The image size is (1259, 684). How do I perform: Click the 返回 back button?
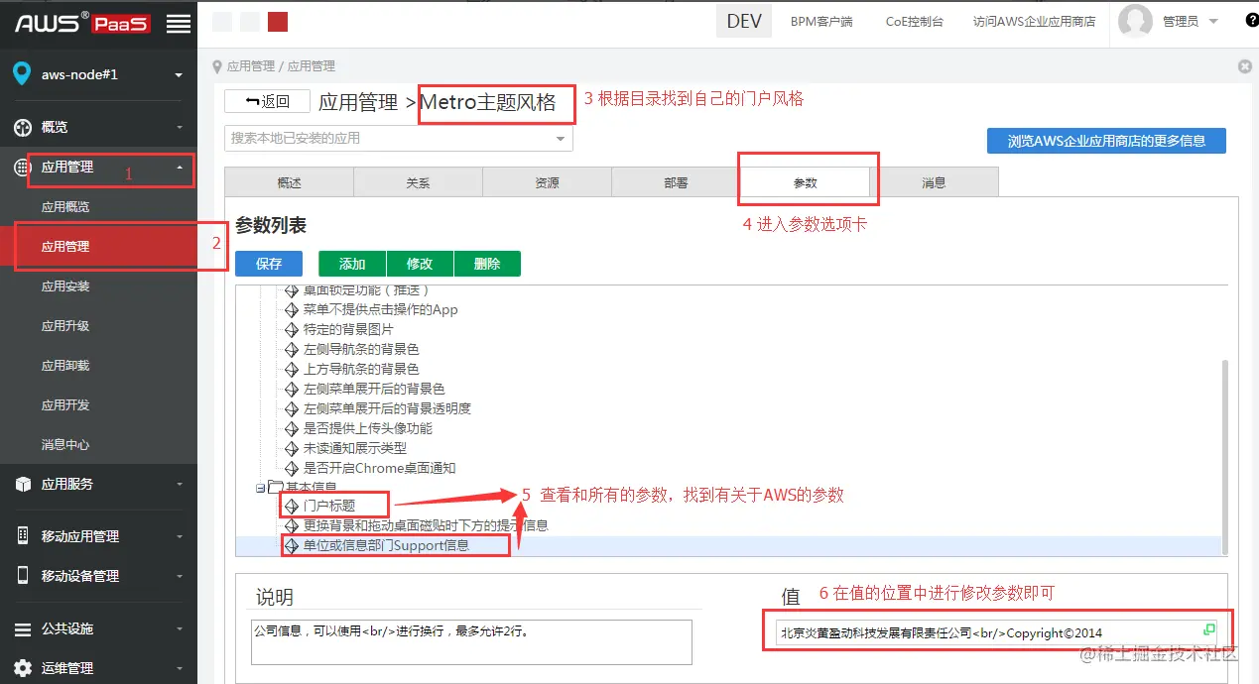click(267, 101)
